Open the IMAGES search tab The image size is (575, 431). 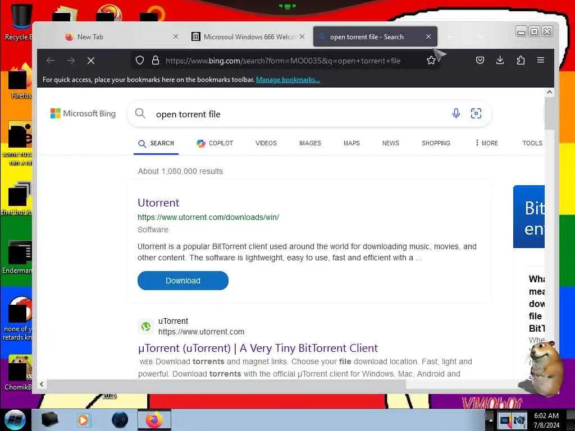pyautogui.click(x=310, y=143)
